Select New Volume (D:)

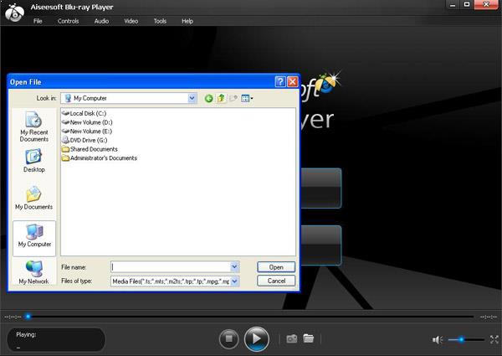tap(87, 122)
